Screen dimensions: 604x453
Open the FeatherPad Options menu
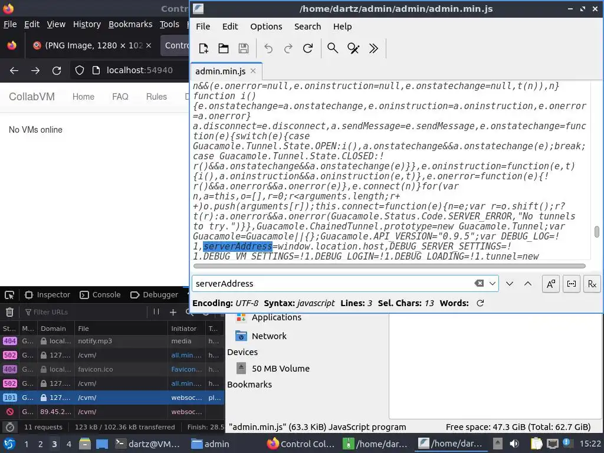tap(266, 27)
